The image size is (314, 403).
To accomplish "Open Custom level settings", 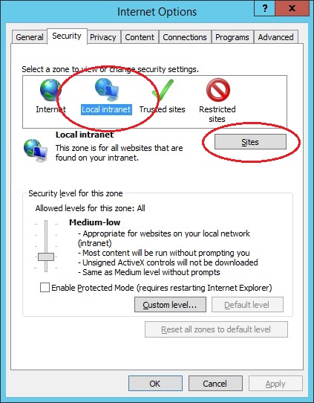I will (170, 305).
